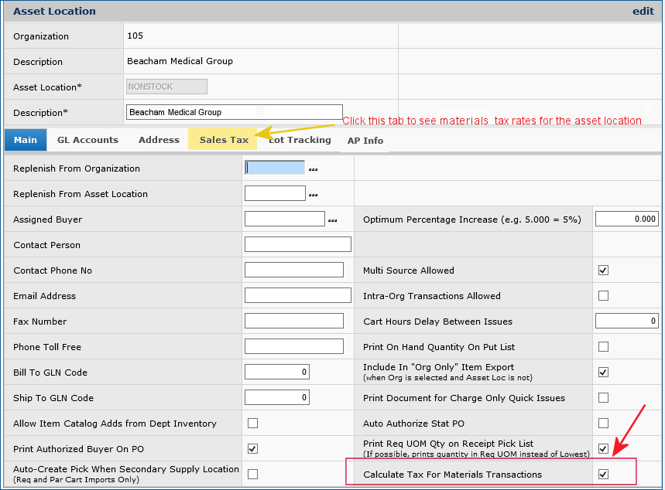
Task: Disable the Multi Source Allowed checkbox
Action: 603,270
